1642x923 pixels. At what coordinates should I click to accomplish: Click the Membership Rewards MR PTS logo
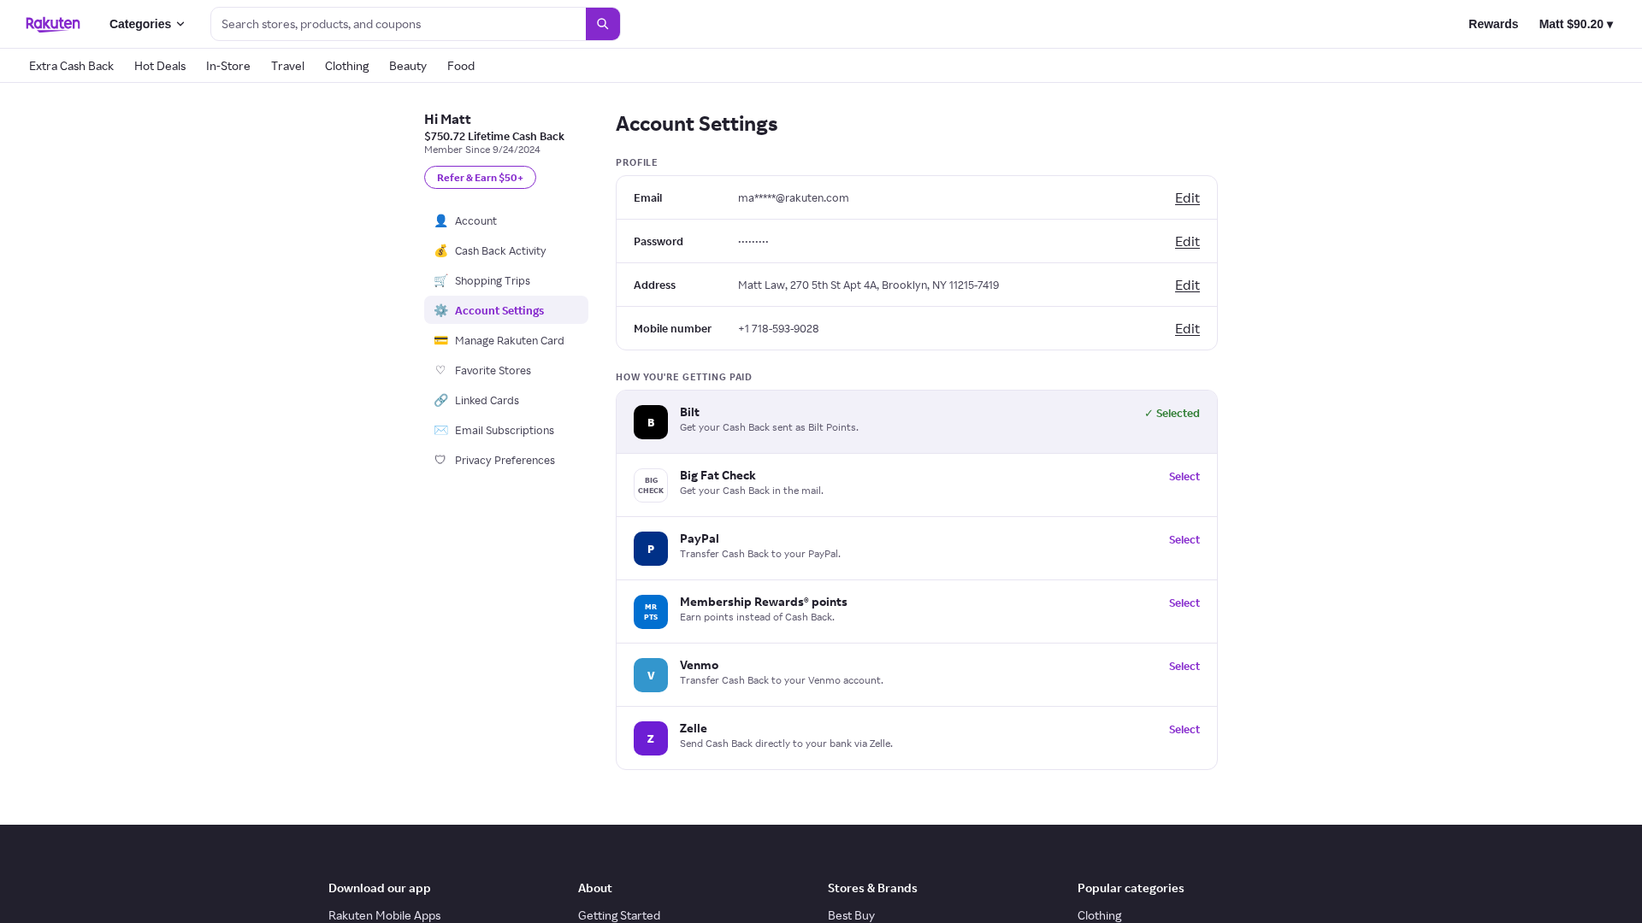coord(651,612)
